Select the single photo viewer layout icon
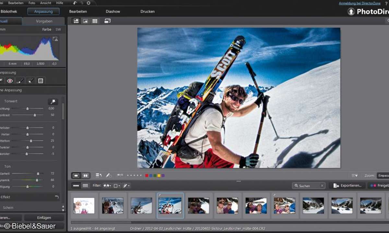The height and width of the screenshot is (233, 389). (86, 21)
